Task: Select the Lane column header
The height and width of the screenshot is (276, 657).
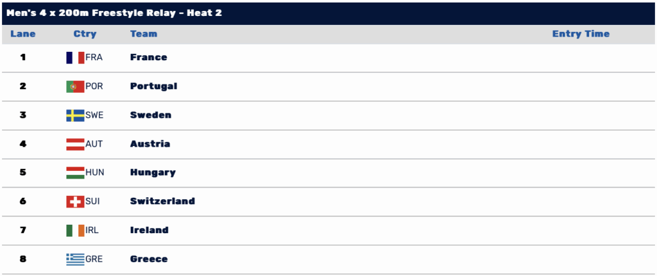Action: [x=23, y=34]
